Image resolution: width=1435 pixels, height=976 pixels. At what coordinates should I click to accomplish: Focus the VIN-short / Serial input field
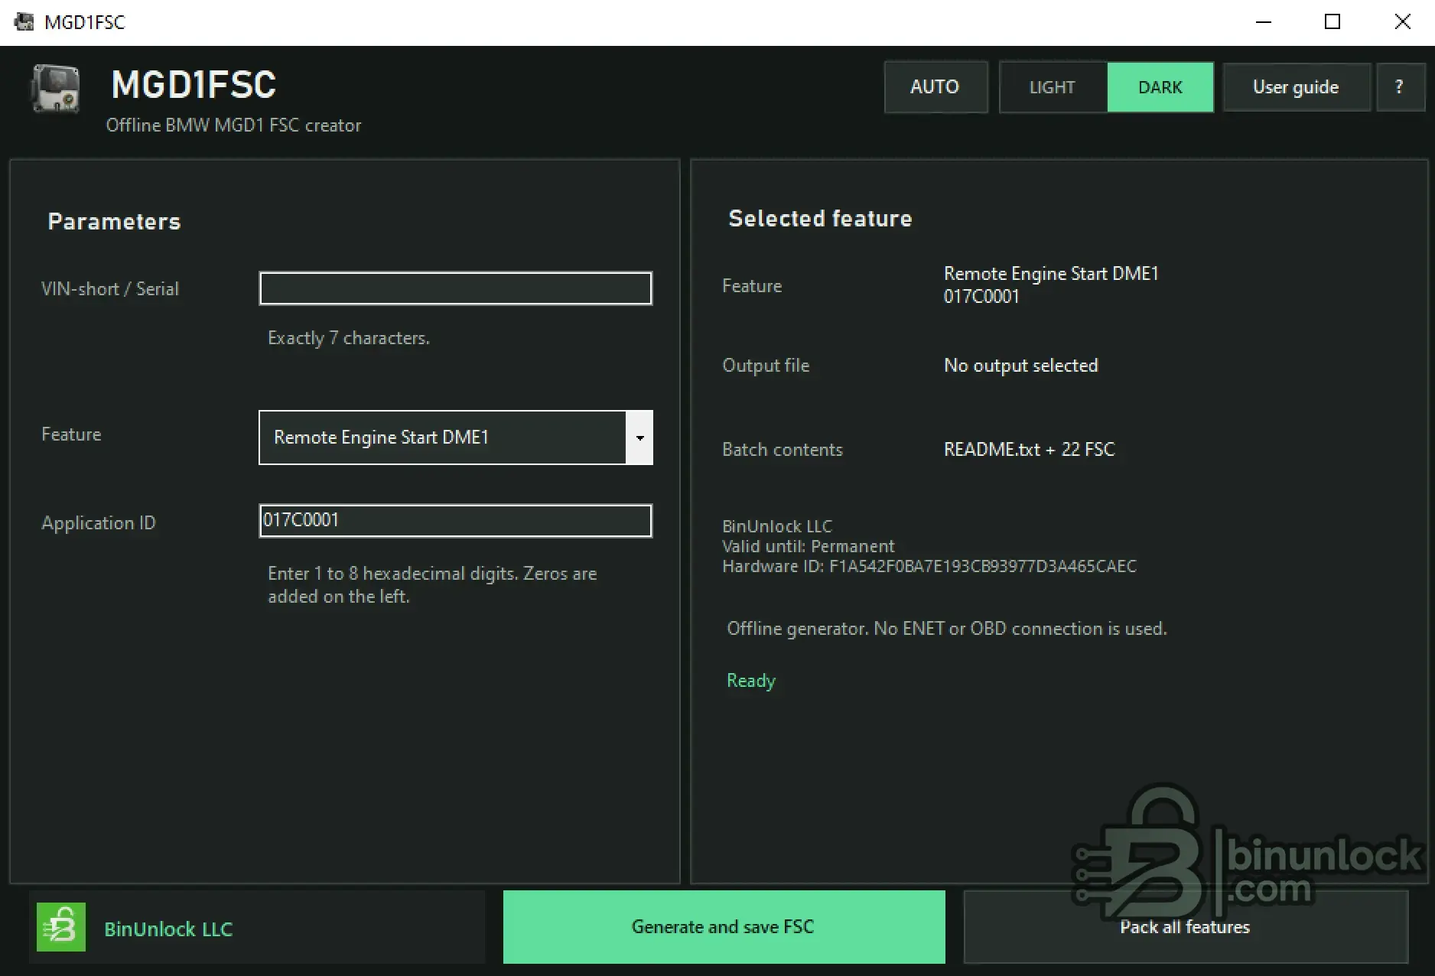click(456, 288)
